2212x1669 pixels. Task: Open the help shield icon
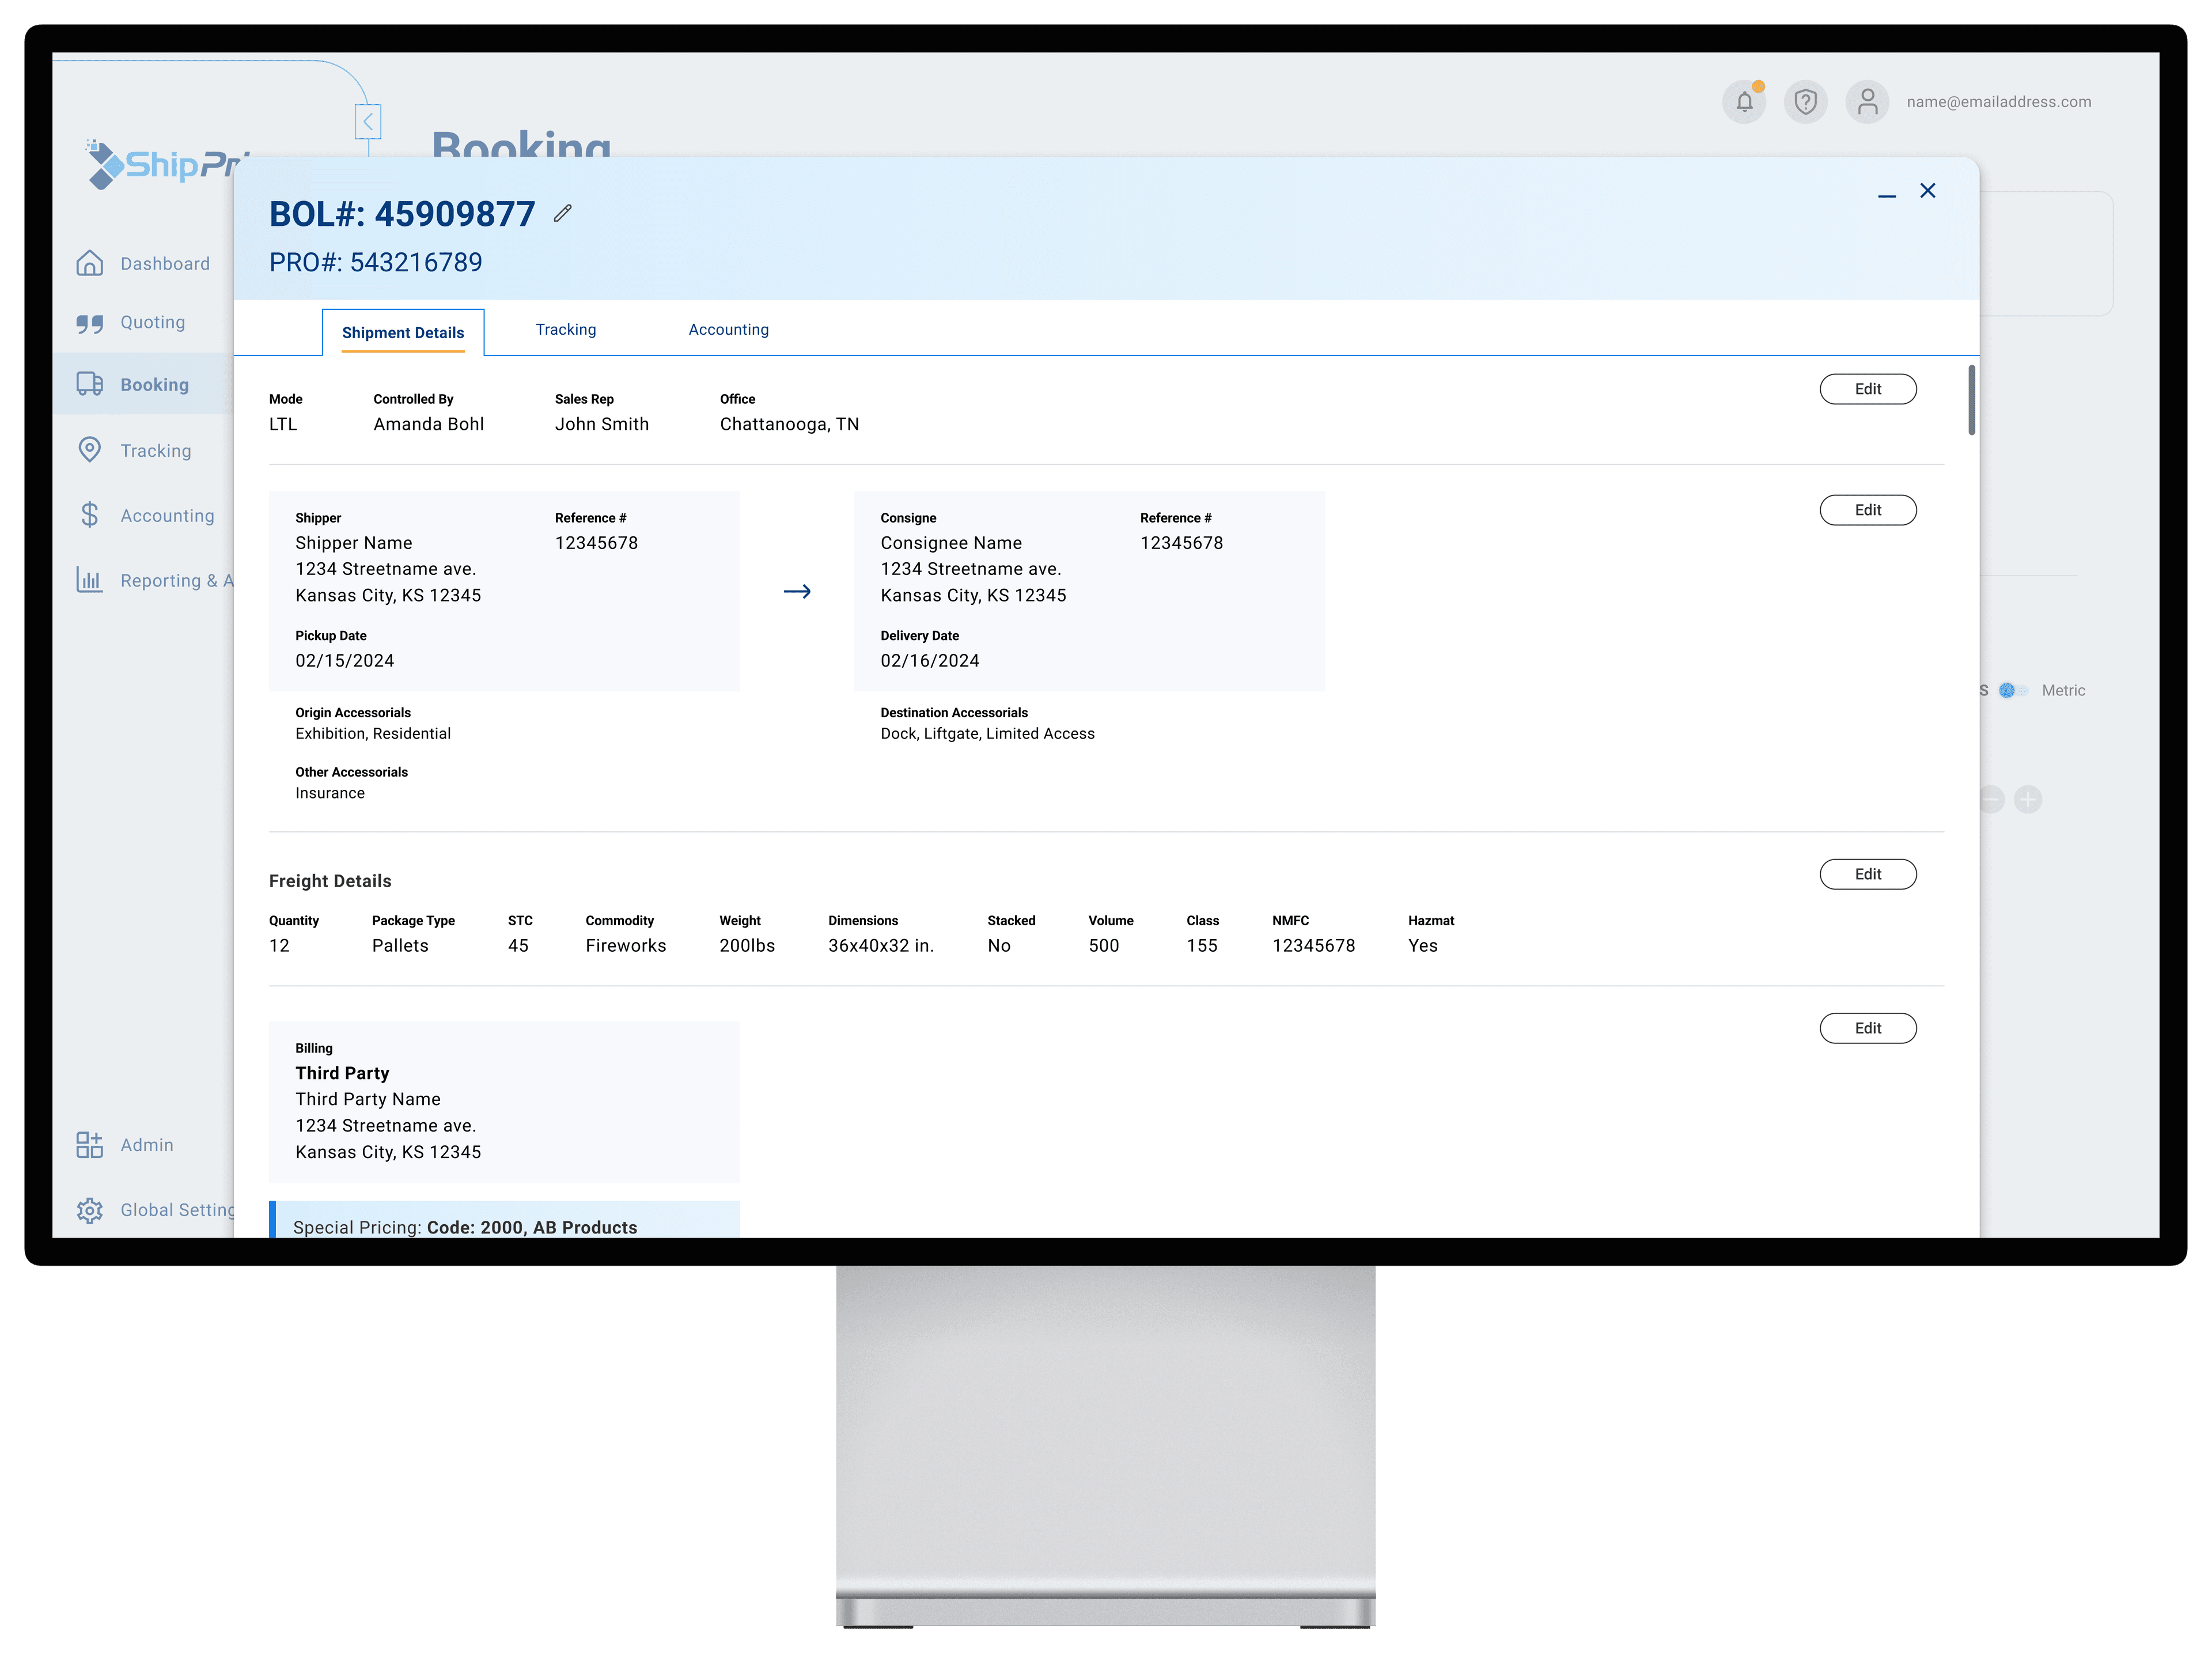1805,102
